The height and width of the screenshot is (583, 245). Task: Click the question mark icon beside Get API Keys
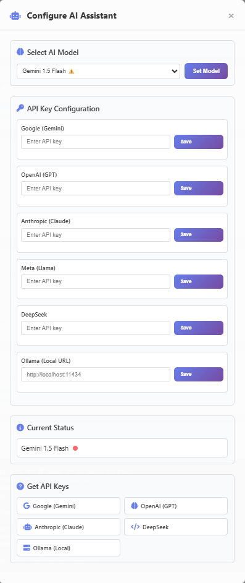click(x=20, y=487)
